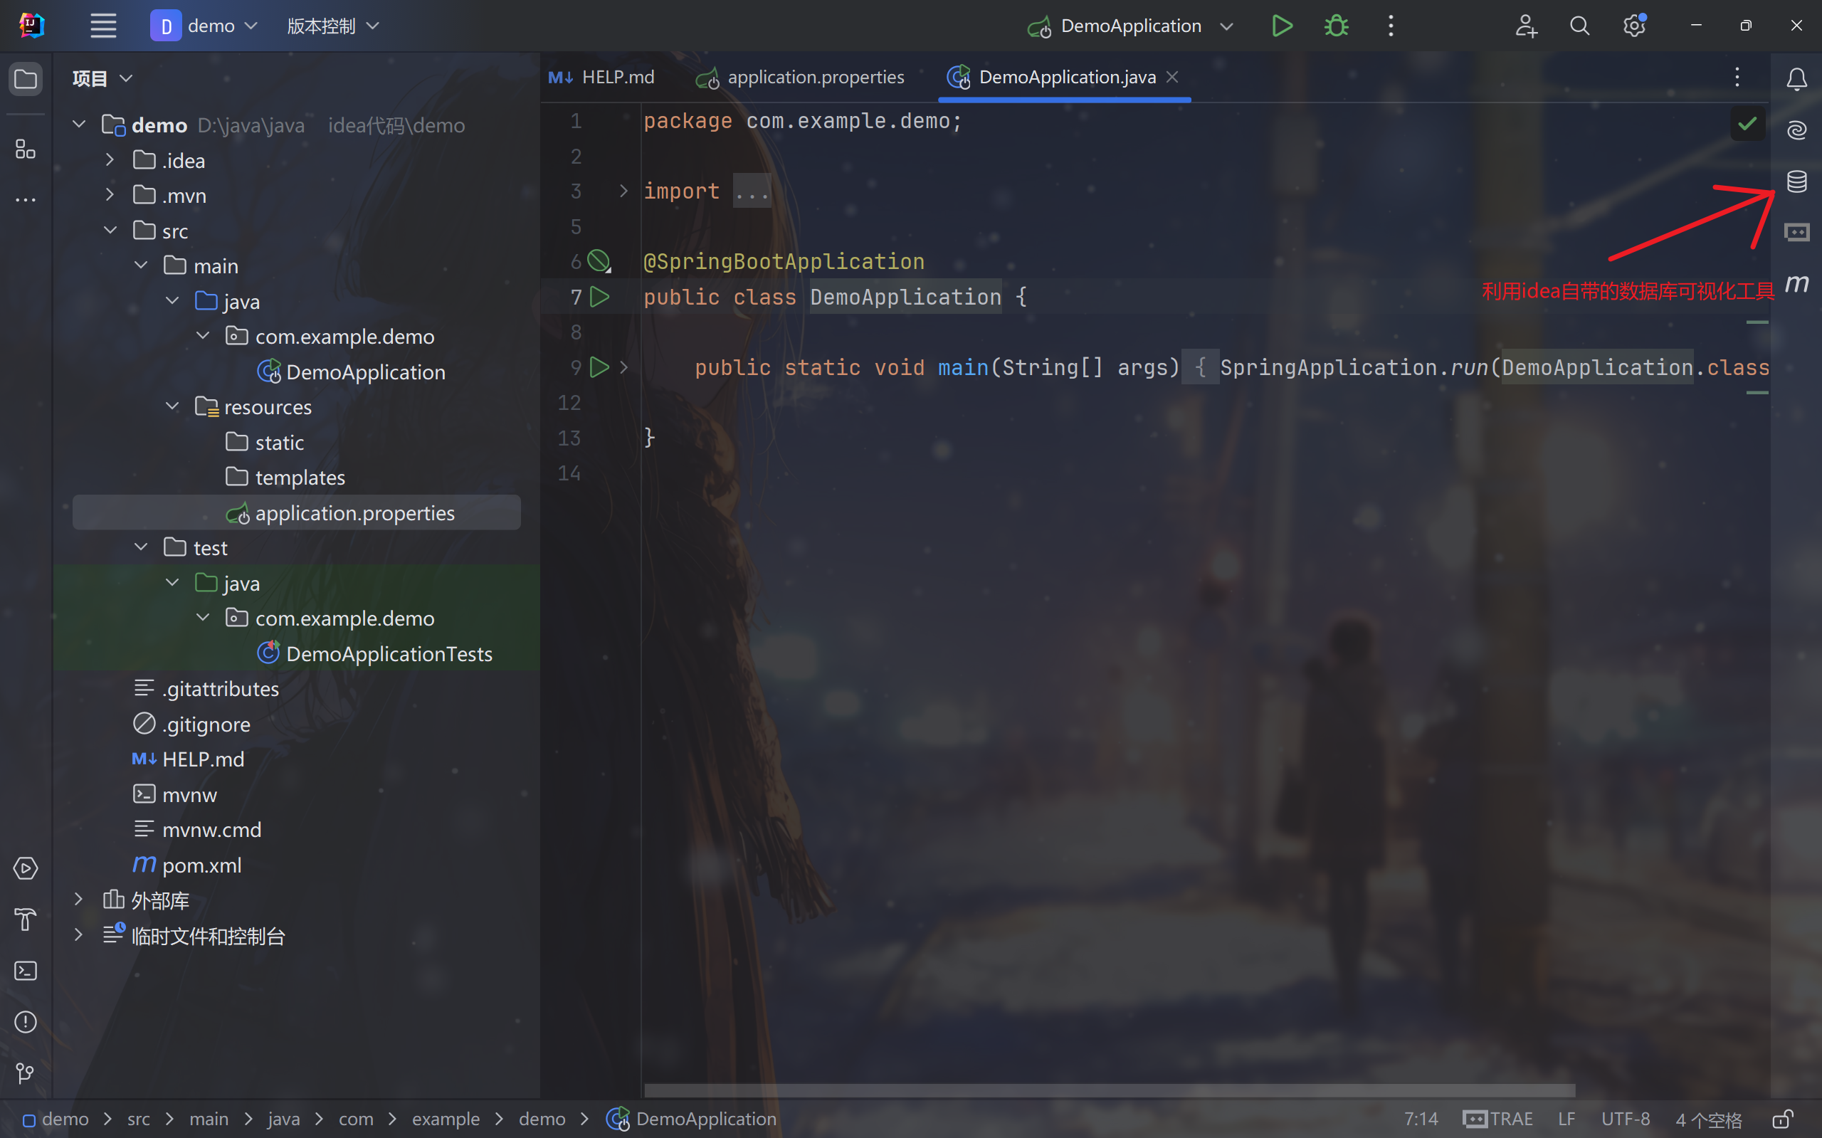Open the Maven tool window
The width and height of the screenshot is (1822, 1138).
1796,285
